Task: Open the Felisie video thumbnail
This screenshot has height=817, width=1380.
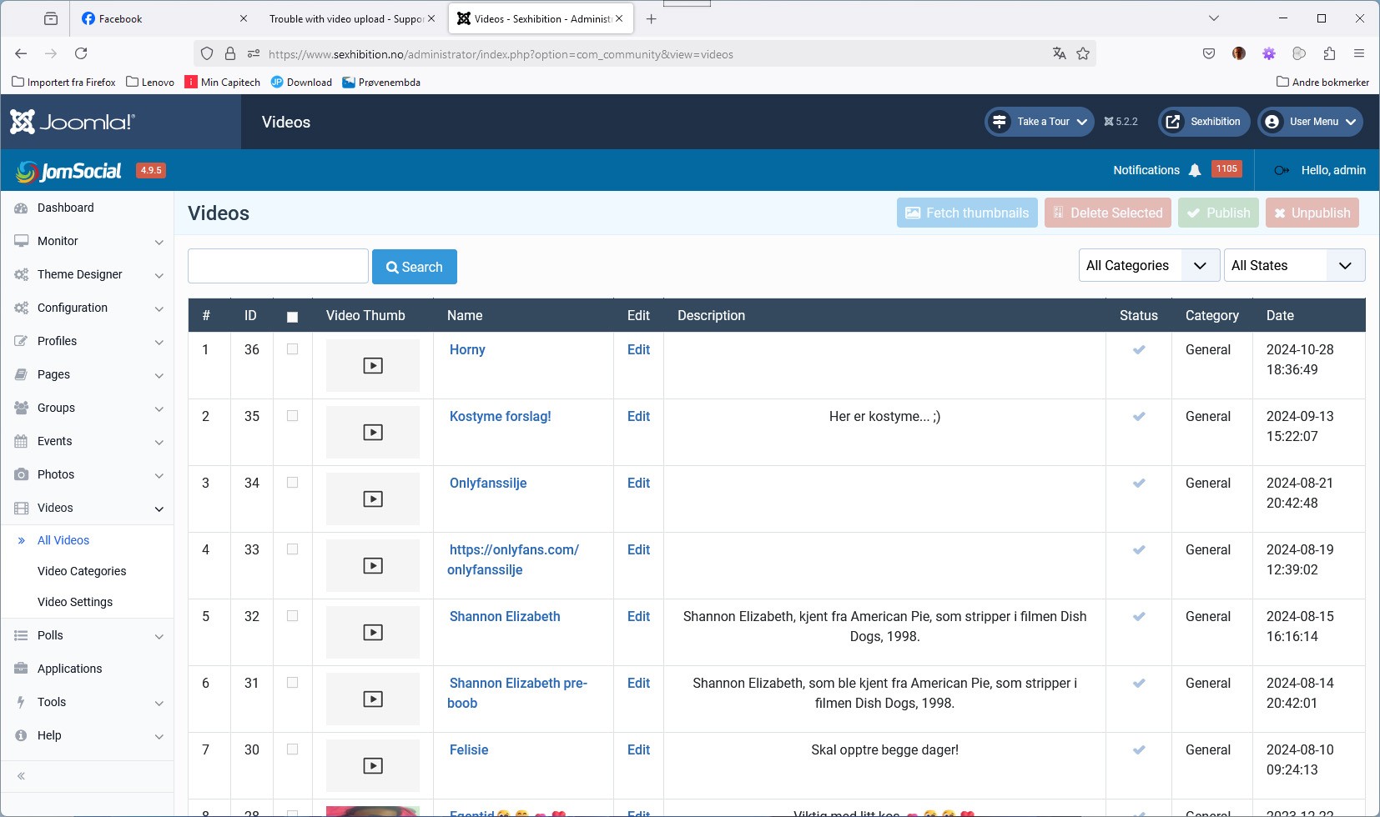Action: 373,765
